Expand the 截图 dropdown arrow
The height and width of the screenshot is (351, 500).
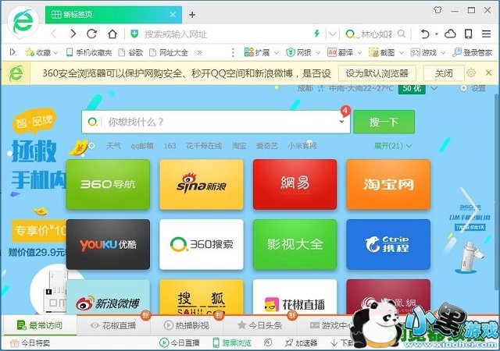[x=401, y=52]
